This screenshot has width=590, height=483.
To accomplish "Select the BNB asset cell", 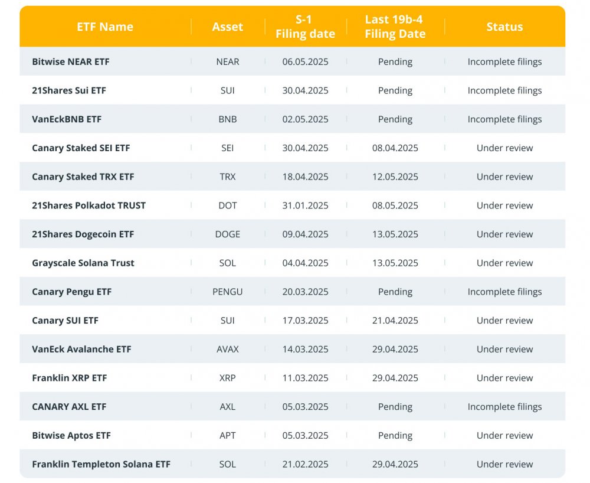I will point(228,119).
